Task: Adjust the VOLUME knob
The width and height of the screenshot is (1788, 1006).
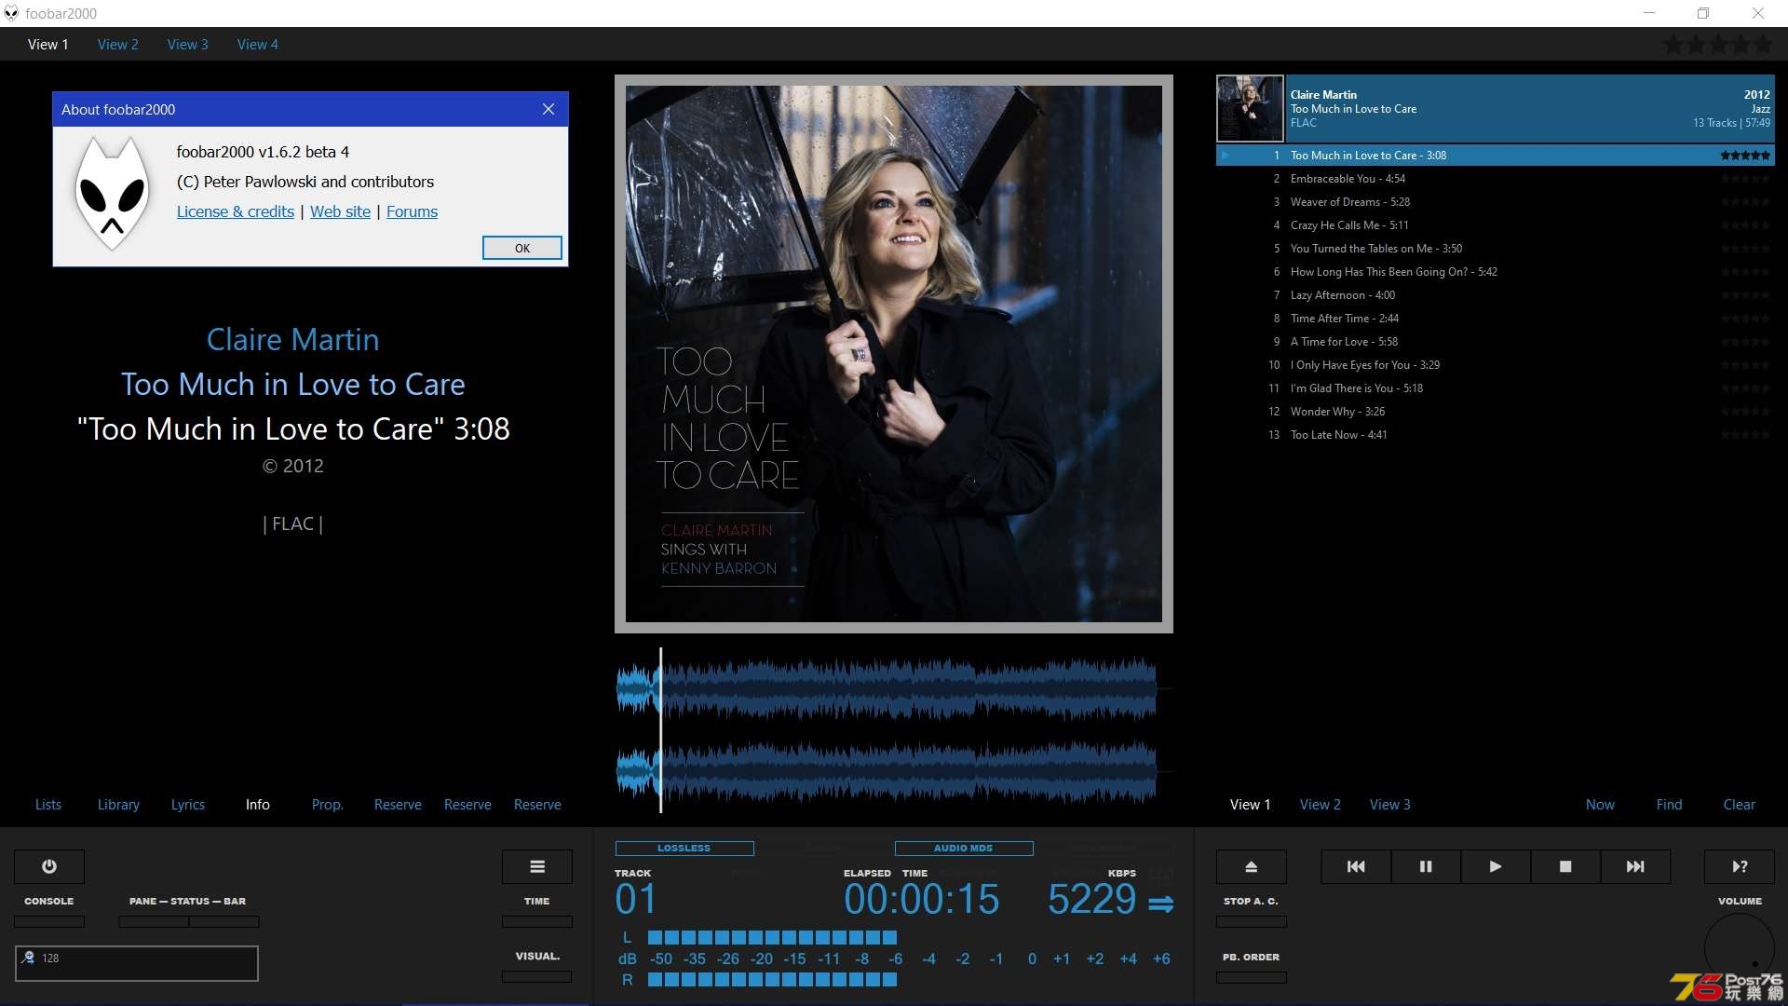Action: coord(1740,948)
